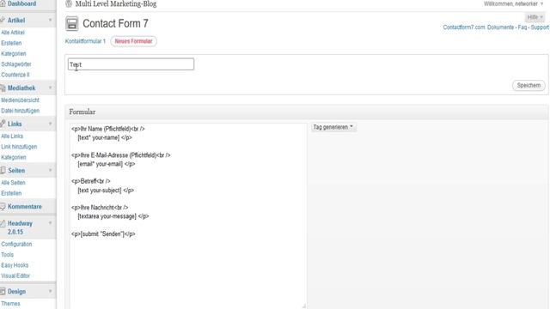Viewport: 550px width, 309px height.
Task: Collapse the Seiten menu section
Action: point(50,170)
